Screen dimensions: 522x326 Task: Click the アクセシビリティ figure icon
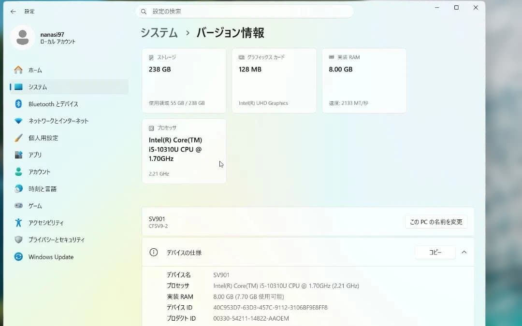click(18, 223)
